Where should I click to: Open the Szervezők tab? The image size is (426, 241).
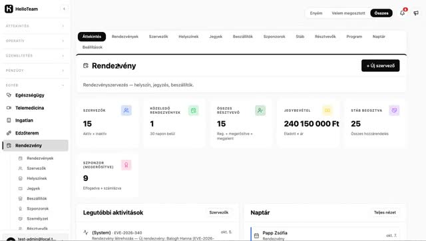click(158, 37)
